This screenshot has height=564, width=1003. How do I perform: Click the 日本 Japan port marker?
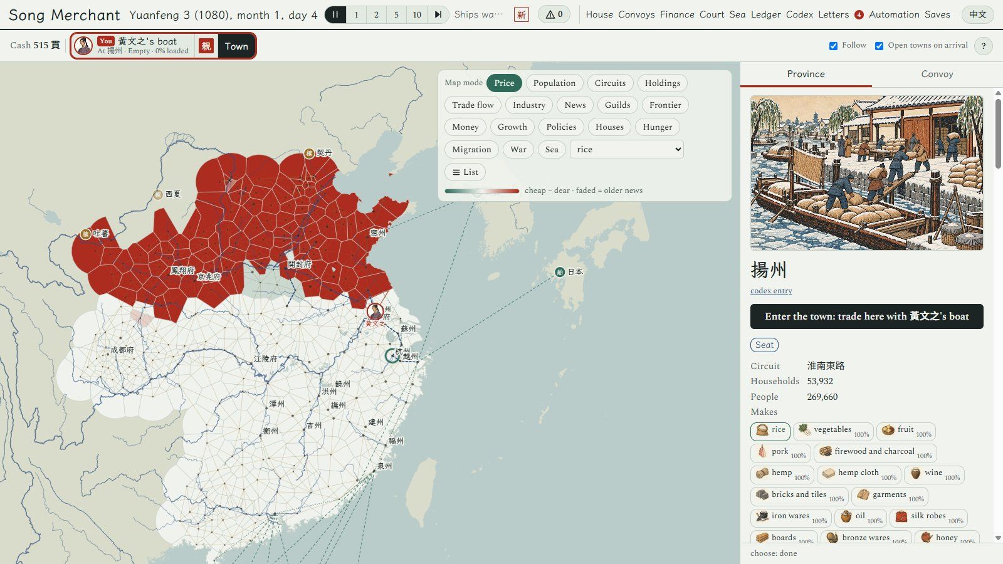coord(560,272)
